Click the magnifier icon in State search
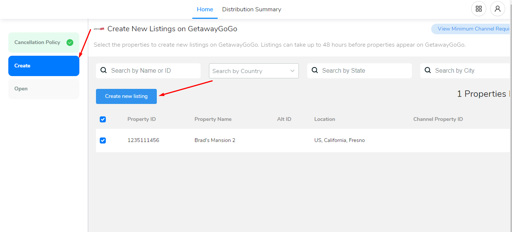The image size is (512, 232). (315, 70)
